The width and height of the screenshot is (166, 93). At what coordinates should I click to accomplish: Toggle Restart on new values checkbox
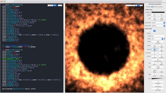(x=152, y=7)
